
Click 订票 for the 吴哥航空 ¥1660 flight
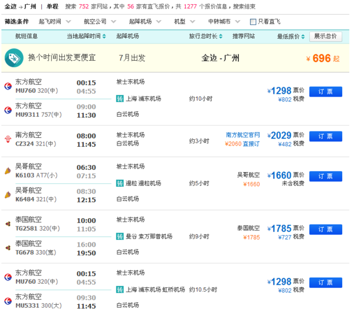click(x=326, y=176)
